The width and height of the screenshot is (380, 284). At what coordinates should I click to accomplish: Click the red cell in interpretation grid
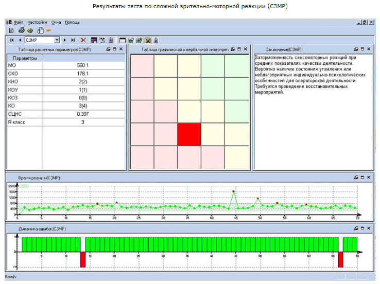(x=189, y=134)
